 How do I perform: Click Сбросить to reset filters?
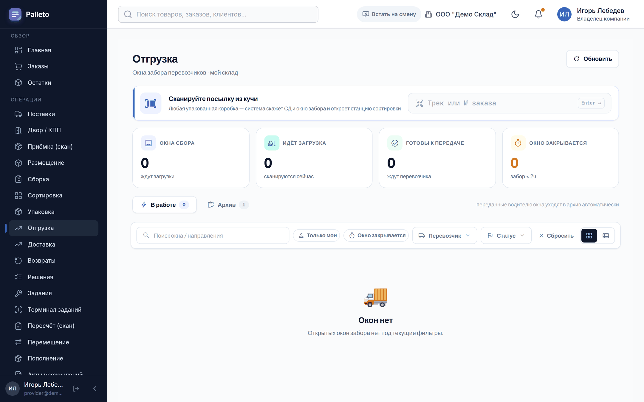(x=556, y=236)
